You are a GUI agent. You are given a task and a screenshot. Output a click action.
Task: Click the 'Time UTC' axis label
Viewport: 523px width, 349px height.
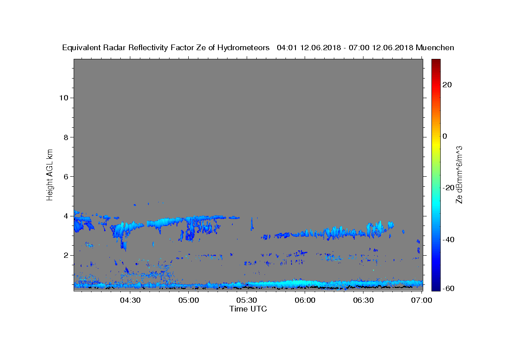[x=248, y=309]
